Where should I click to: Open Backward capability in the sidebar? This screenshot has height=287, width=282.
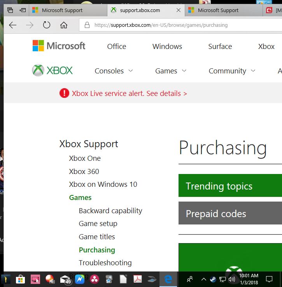tap(110, 211)
